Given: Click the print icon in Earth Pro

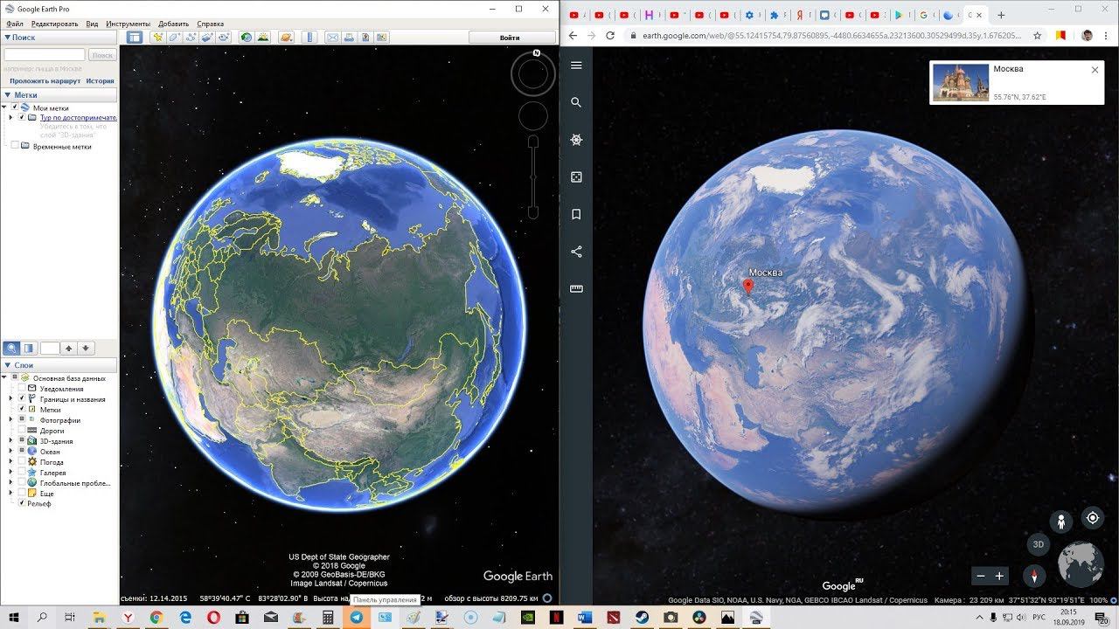Looking at the screenshot, I should click(349, 38).
